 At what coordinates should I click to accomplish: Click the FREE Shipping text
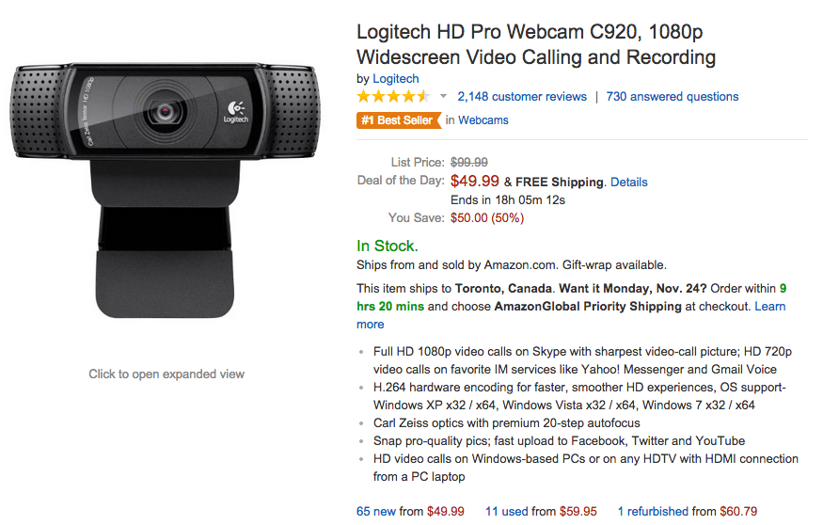tap(560, 183)
